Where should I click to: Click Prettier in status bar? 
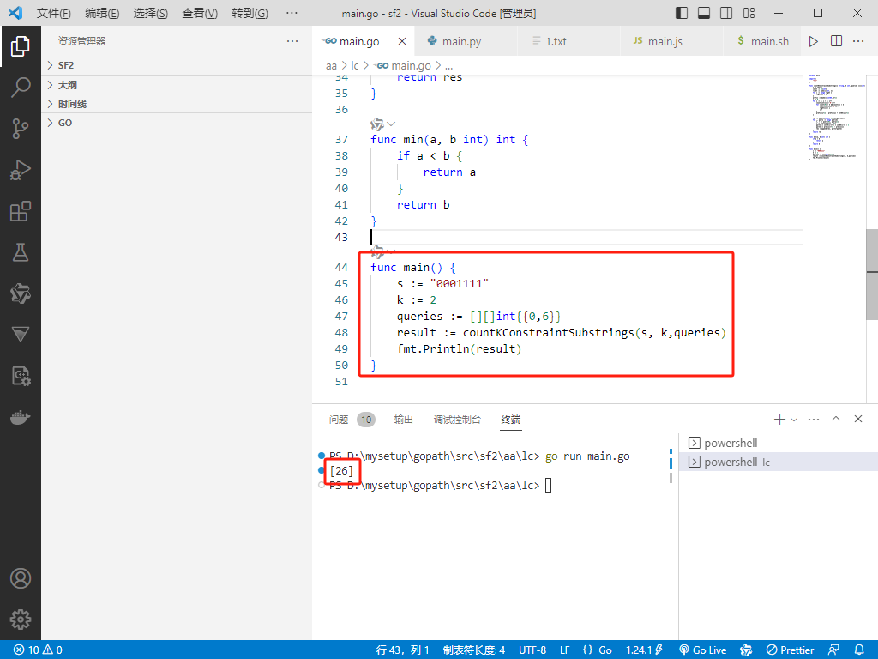click(790, 650)
